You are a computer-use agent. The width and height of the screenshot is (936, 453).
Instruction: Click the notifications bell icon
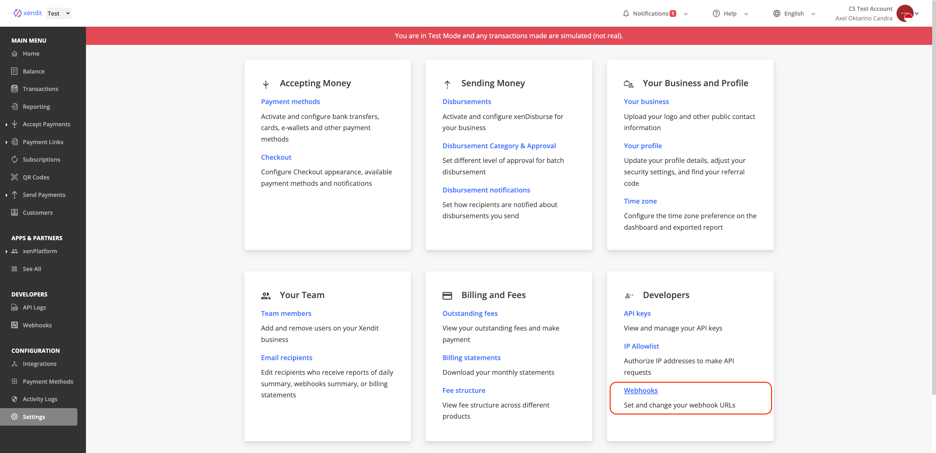pyautogui.click(x=626, y=13)
